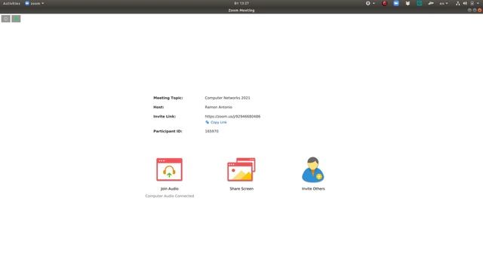Click the 'Invite Link:' label
Image resolution: width=483 pixels, height=271 pixels.
pyautogui.click(x=165, y=117)
